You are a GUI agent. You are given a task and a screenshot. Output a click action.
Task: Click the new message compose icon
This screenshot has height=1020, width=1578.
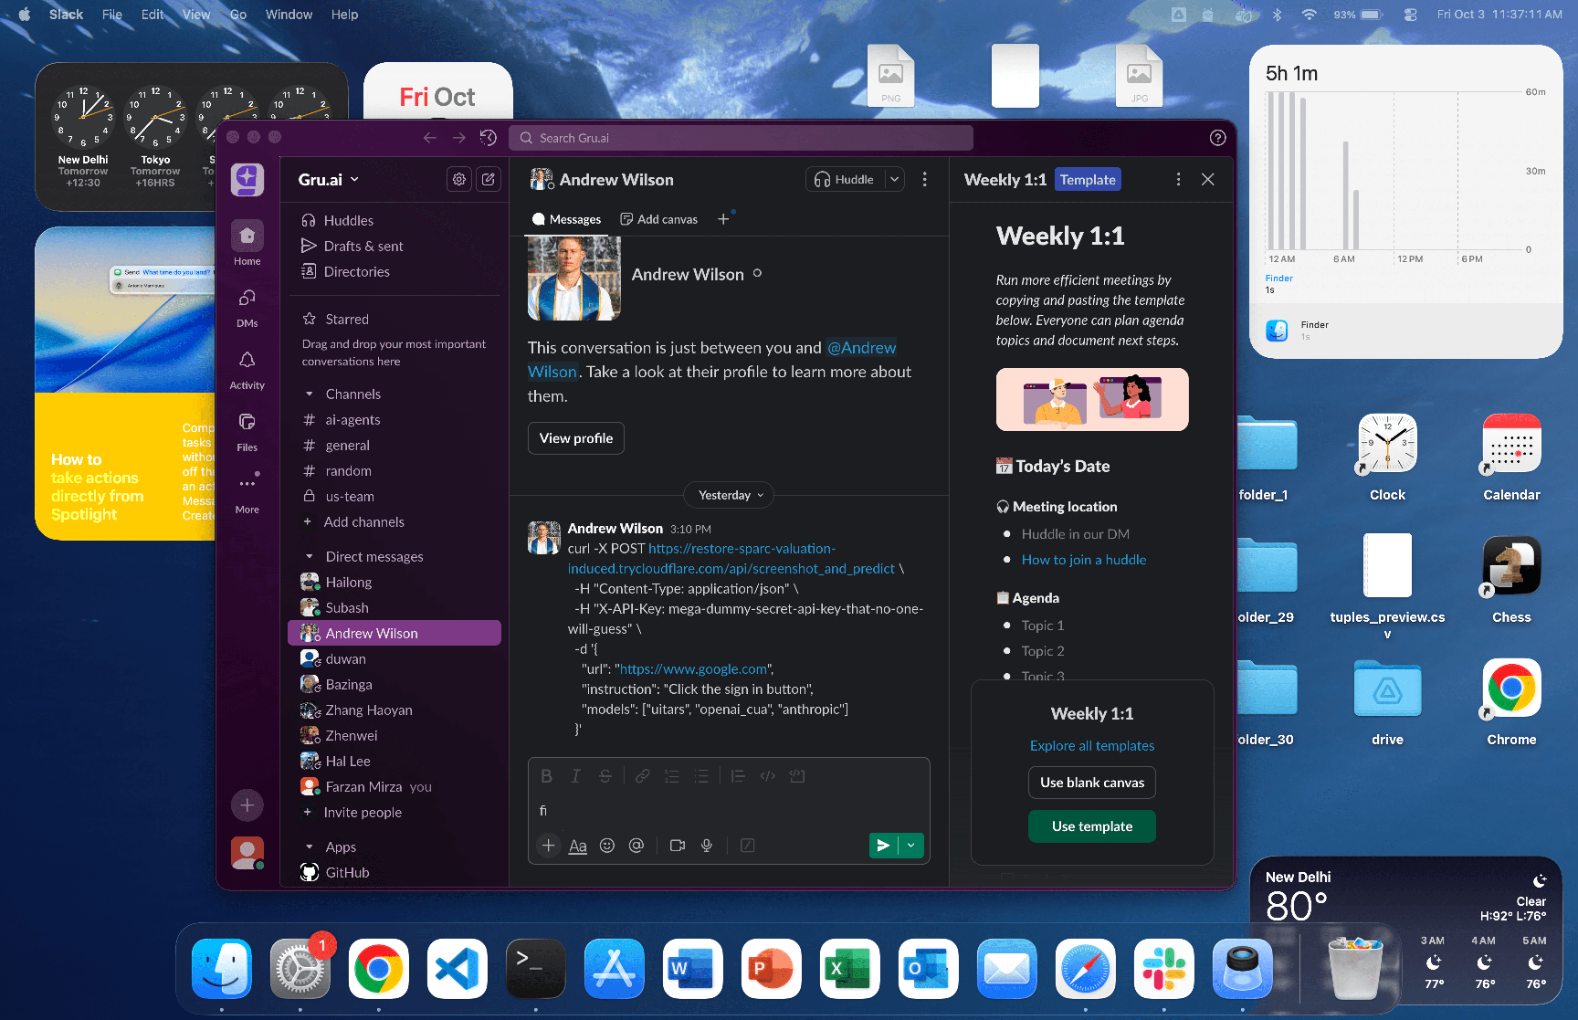point(489,180)
